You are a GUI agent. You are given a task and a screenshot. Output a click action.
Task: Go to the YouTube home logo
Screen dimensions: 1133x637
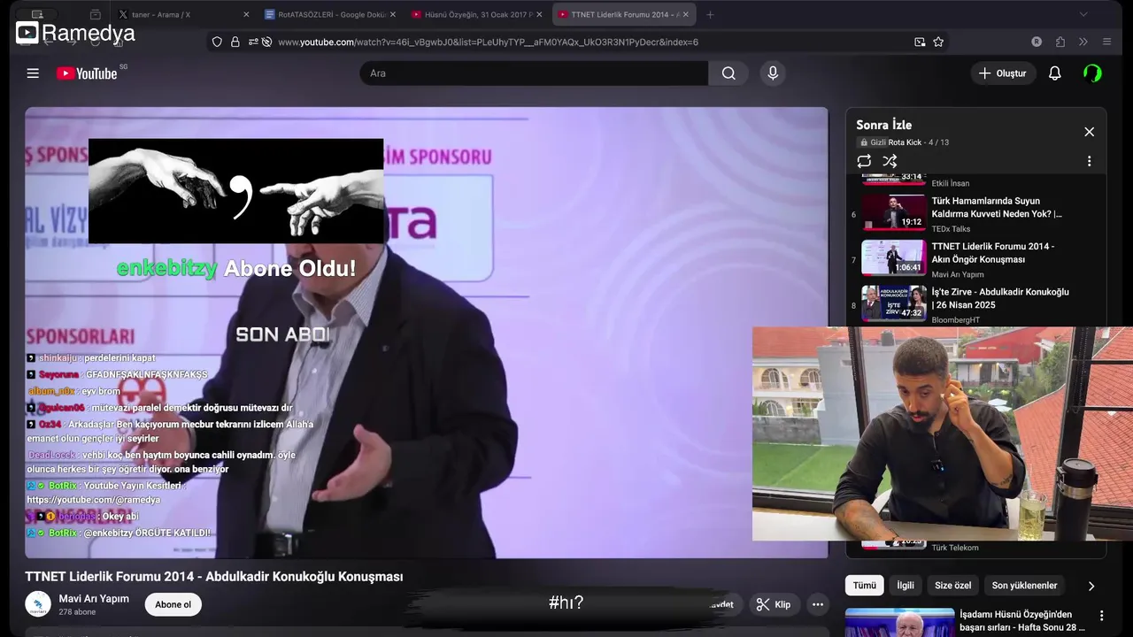[x=87, y=73]
